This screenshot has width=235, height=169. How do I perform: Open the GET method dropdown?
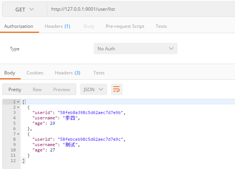(x=25, y=10)
